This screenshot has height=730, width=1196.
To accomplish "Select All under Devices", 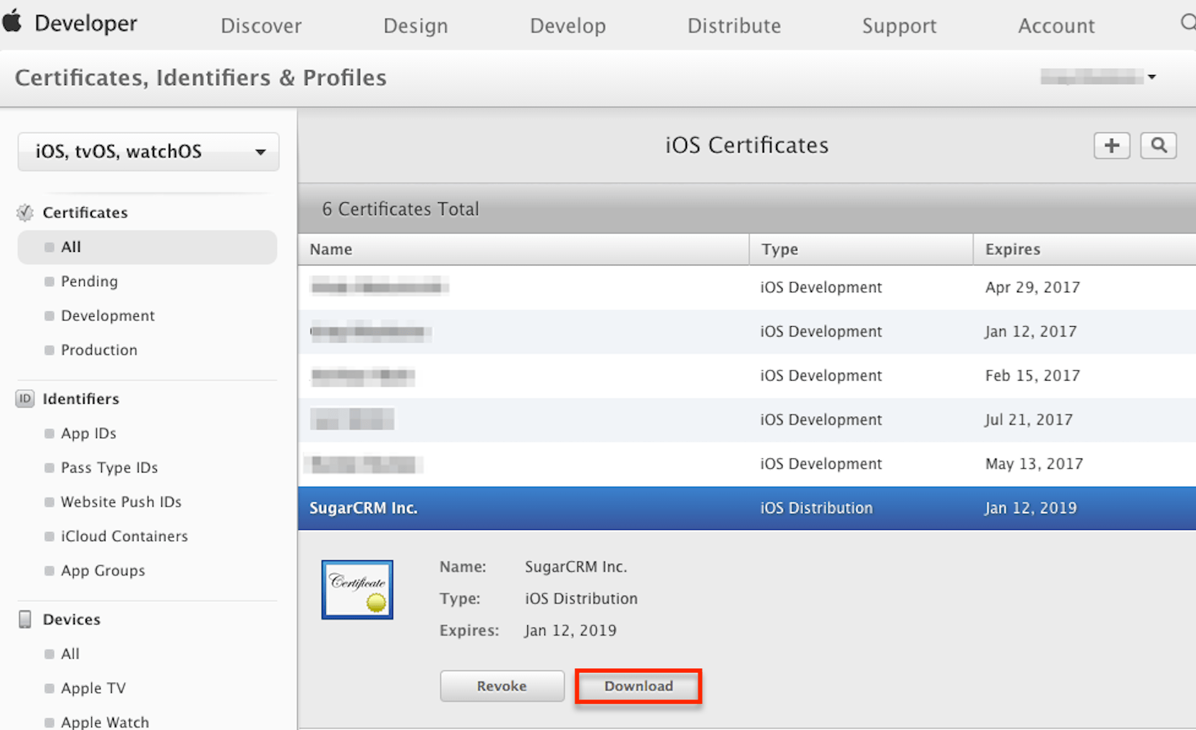I will [x=70, y=654].
